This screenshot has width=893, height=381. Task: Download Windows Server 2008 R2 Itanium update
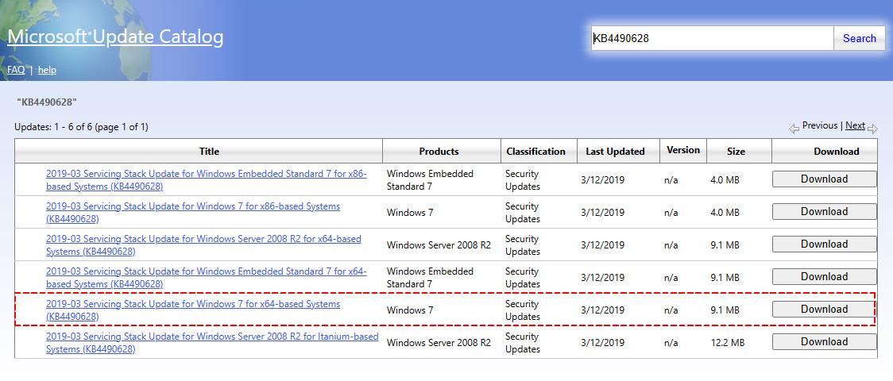[x=824, y=342]
